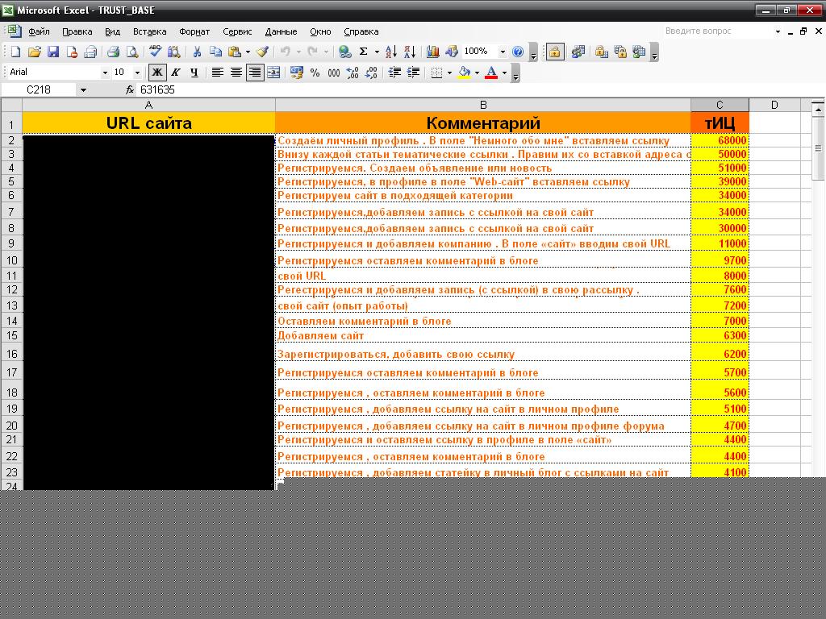Open the font size 10 dropdown

(x=137, y=73)
